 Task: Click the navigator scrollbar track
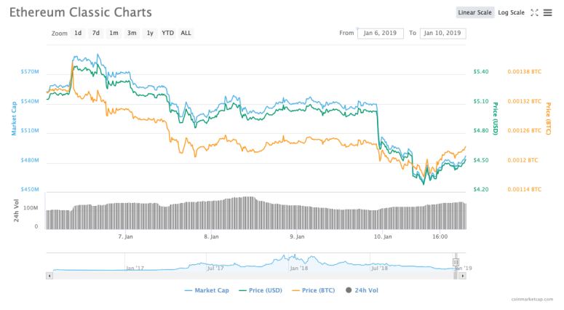(x=253, y=276)
